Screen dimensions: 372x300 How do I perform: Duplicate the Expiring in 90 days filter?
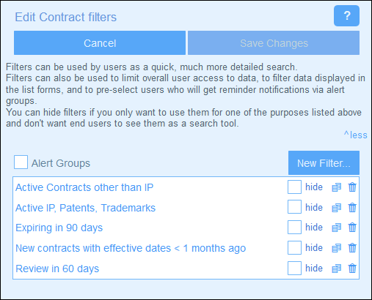[x=336, y=228]
